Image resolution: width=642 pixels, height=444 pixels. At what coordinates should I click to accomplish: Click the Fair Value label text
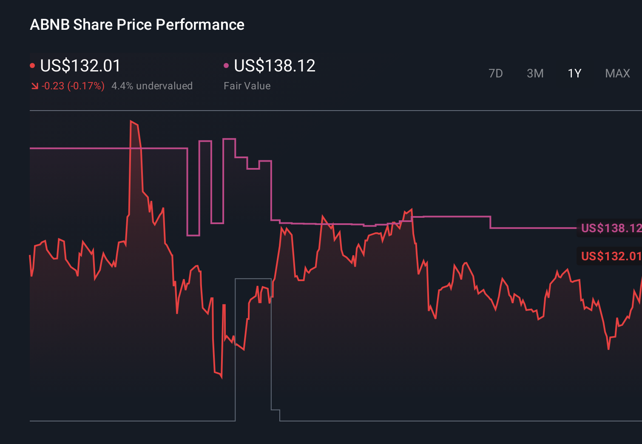point(247,86)
